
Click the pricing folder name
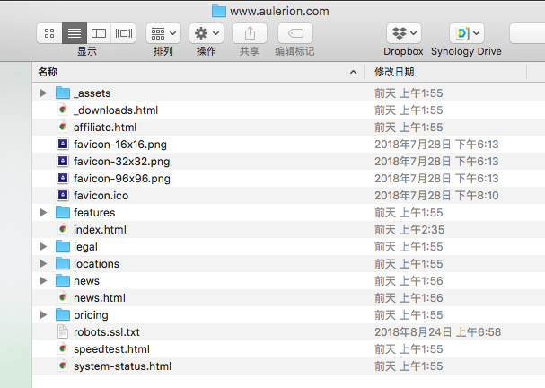point(91,315)
